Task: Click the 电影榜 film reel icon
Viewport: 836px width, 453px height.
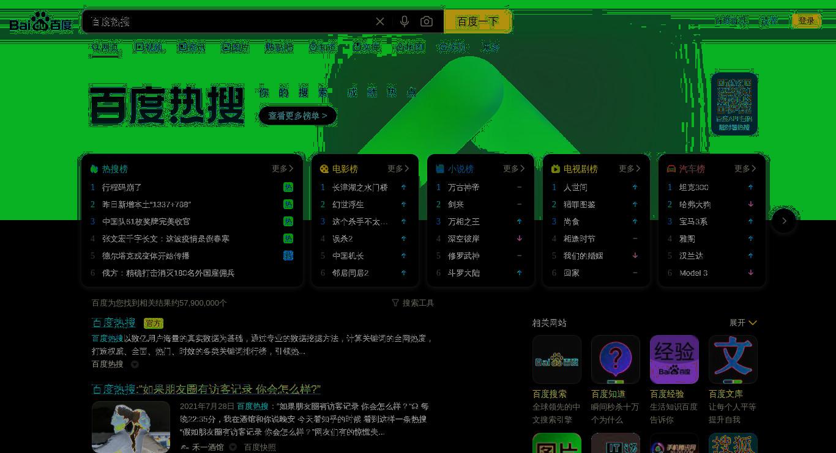Action: 324,169
